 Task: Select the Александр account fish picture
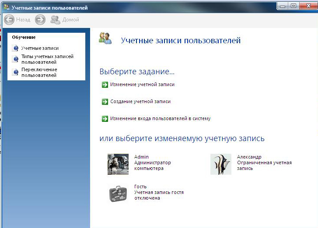(220, 164)
